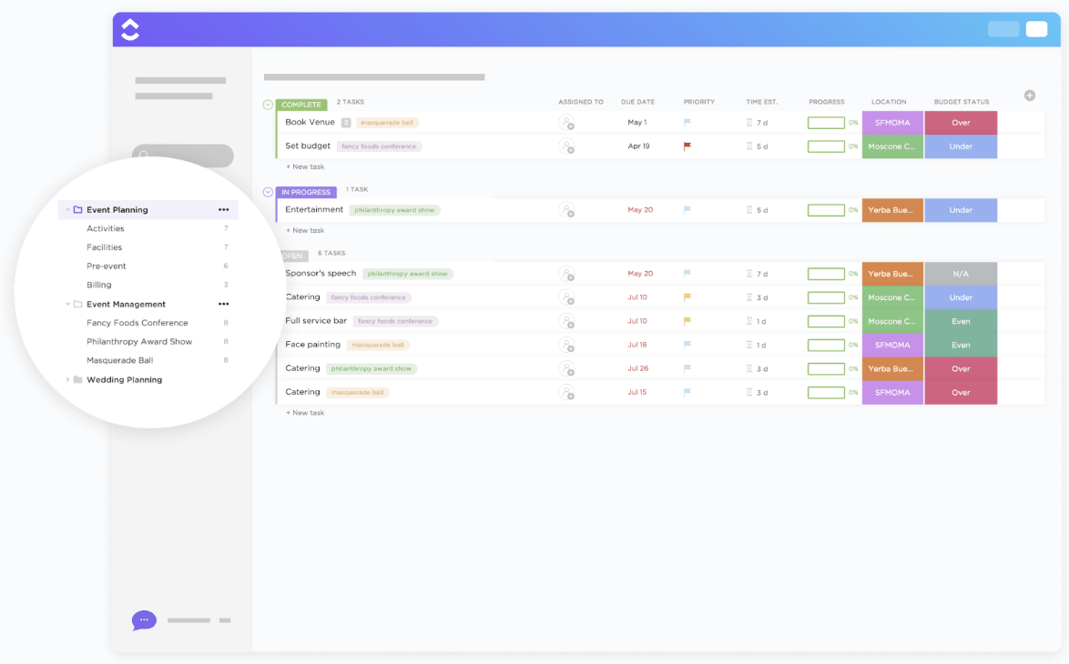Assign user icon for Book Venue

coord(566,123)
